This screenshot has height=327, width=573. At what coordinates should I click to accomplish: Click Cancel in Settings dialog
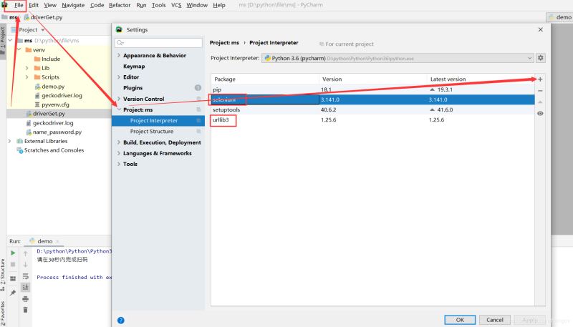coord(494,320)
